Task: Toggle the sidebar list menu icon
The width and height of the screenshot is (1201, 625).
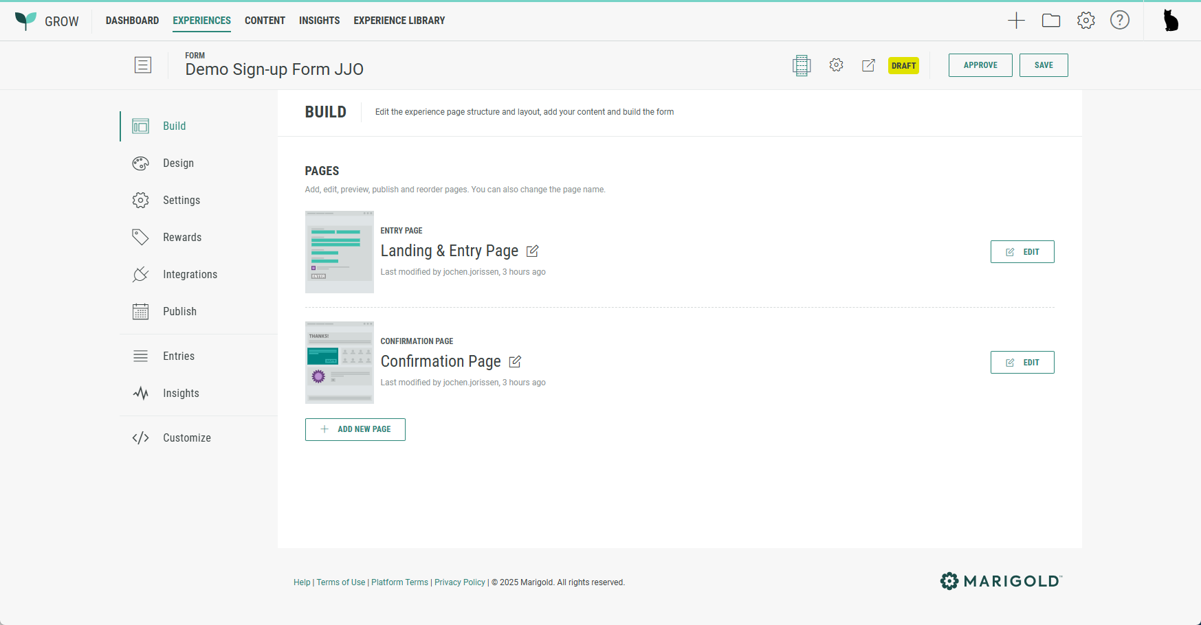Action: (143, 65)
